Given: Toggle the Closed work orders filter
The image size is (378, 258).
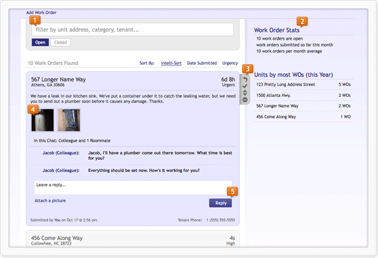Looking at the screenshot, I should [x=60, y=42].
